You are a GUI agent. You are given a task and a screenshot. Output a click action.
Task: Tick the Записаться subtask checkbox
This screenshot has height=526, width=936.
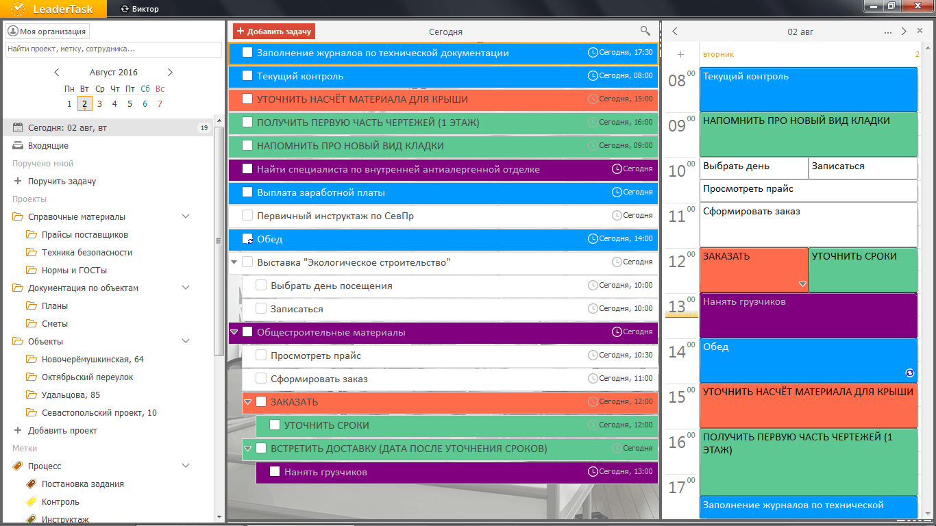tap(261, 309)
